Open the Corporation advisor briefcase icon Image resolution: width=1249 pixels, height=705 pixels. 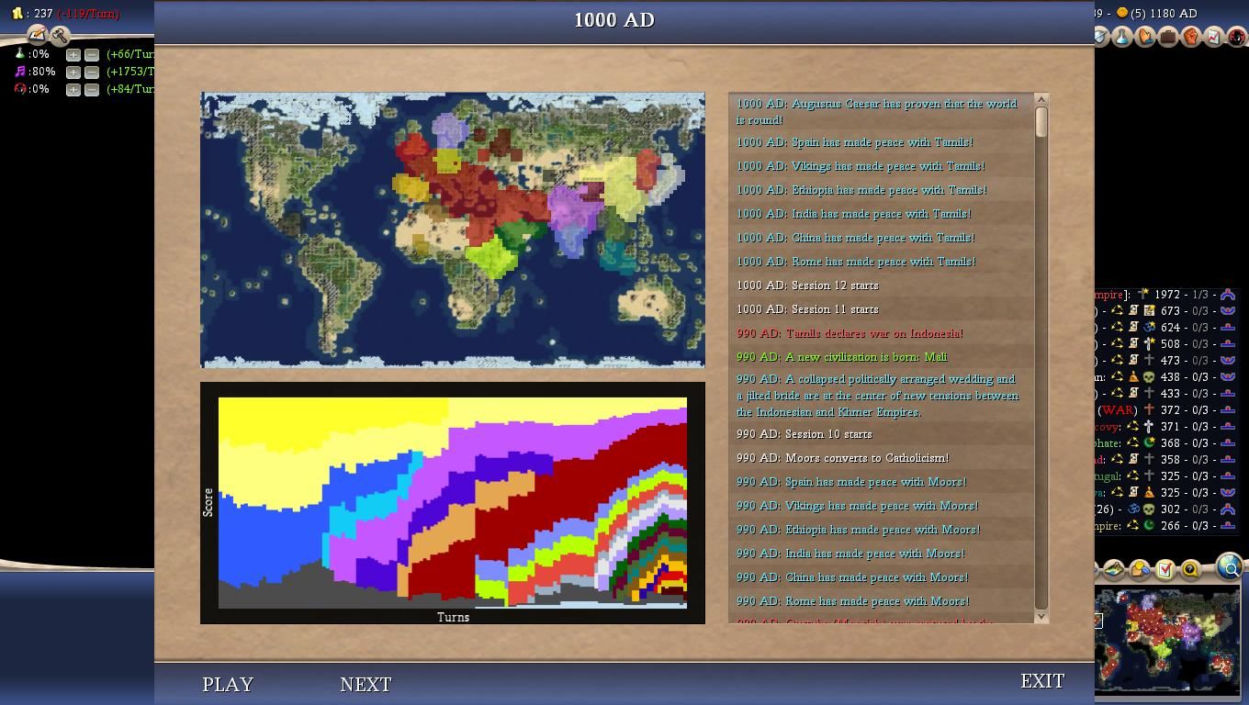pyautogui.click(x=1168, y=37)
